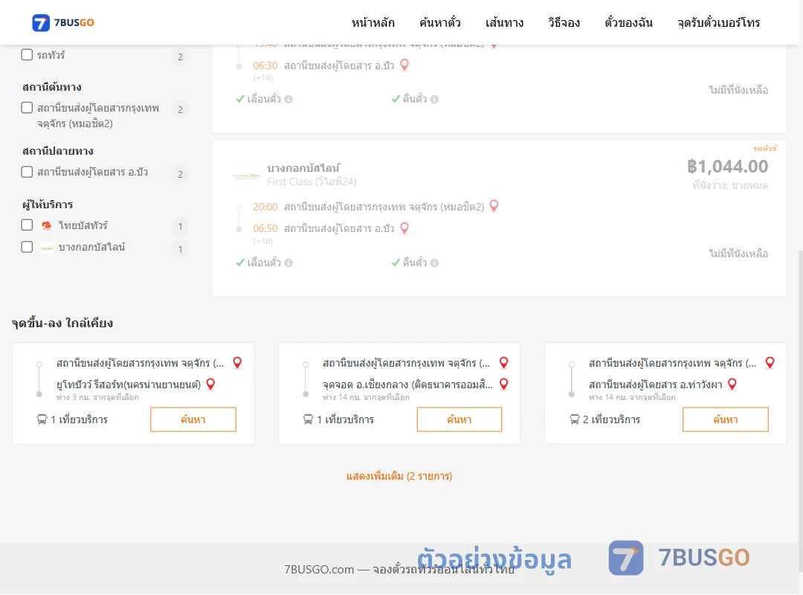The height and width of the screenshot is (595, 803).
Task: Click origin map pin in อ.ท่าวังผา card
Action: [770, 363]
